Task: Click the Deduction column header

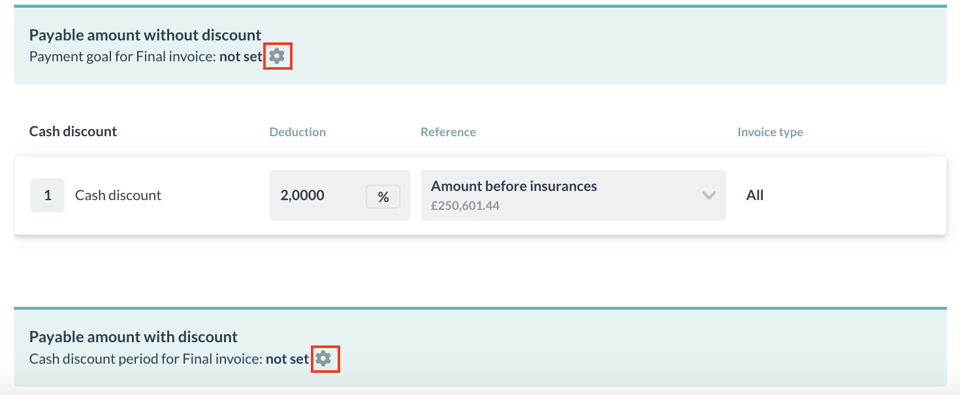Action: point(298,132)
